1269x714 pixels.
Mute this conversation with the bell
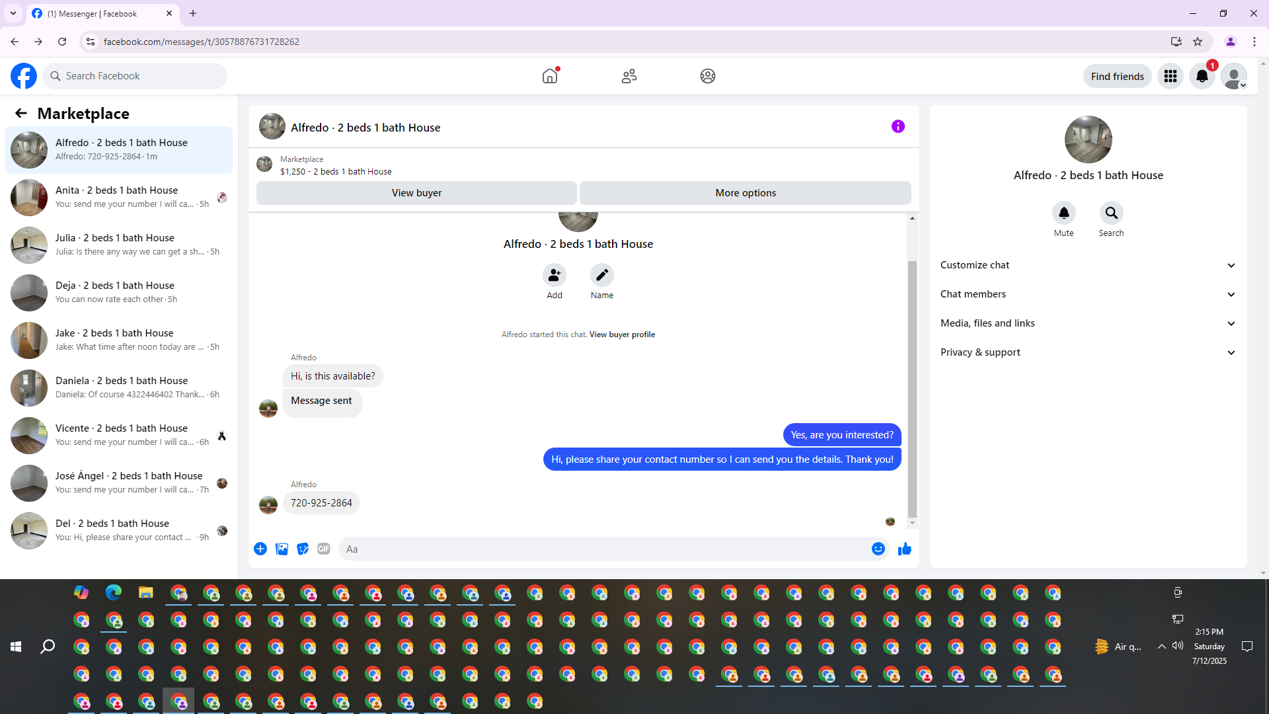point(1063,213)
